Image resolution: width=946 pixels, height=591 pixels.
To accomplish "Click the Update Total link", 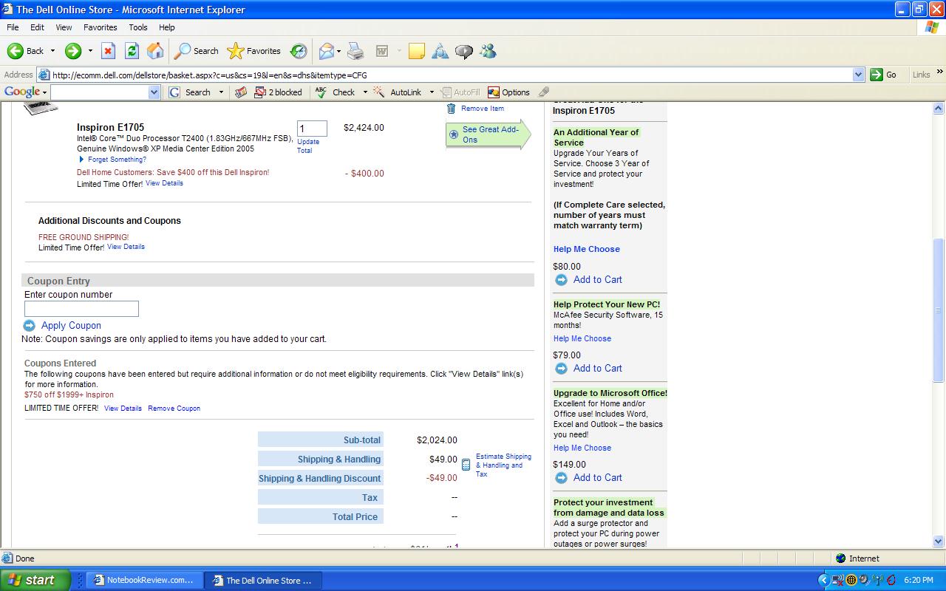I will click(x=308, y=146).
